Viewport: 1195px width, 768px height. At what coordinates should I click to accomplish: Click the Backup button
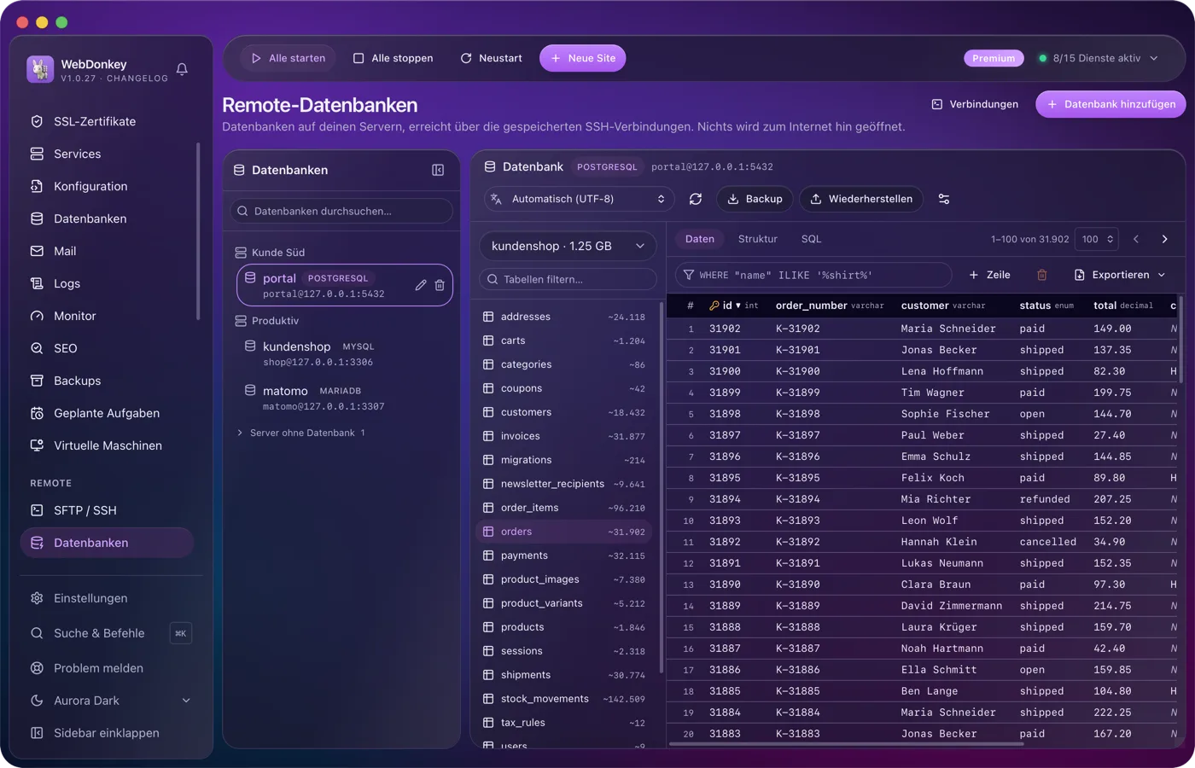(755, 199)
